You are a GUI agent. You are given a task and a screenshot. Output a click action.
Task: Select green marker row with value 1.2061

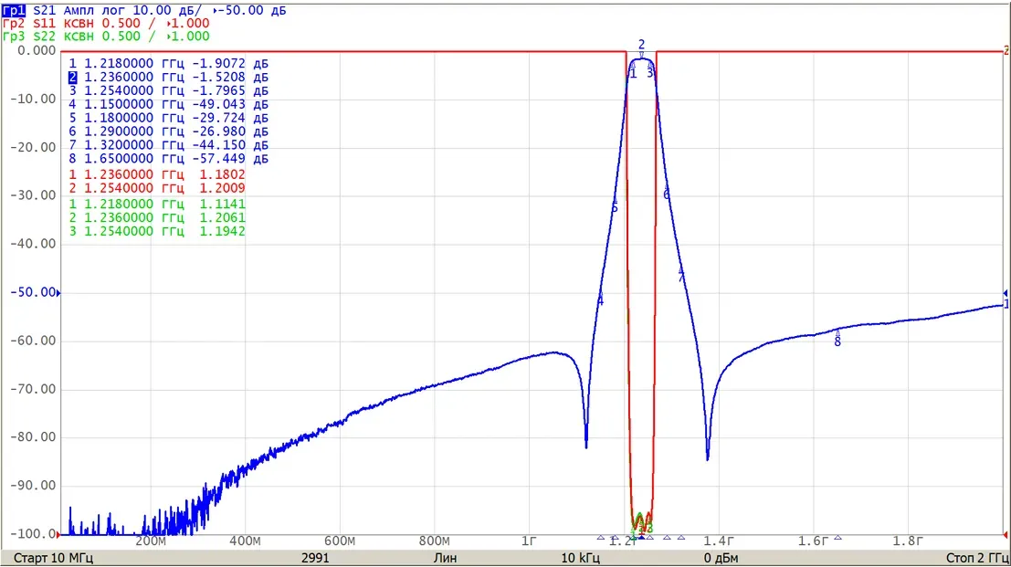157,218
